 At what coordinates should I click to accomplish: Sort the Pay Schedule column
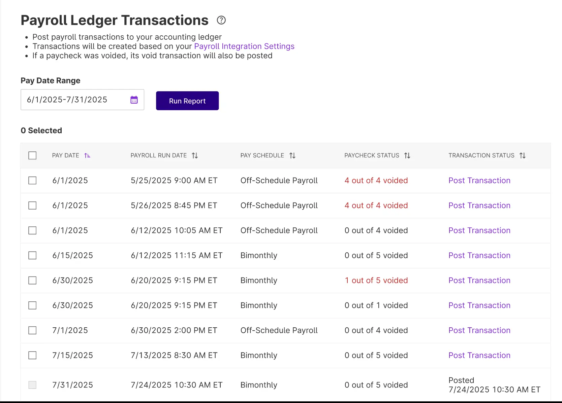point(292,155)
